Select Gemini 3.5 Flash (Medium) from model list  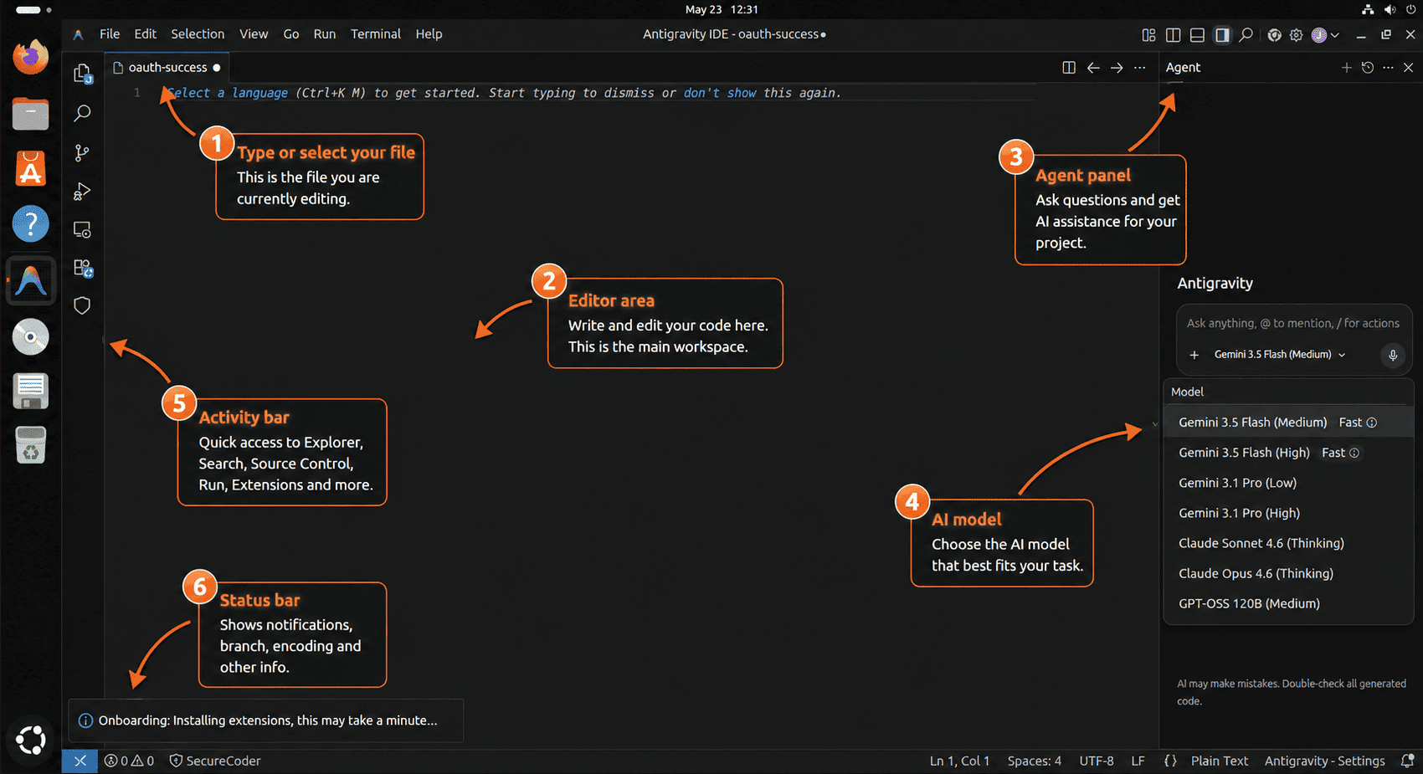click(1288, 423)
